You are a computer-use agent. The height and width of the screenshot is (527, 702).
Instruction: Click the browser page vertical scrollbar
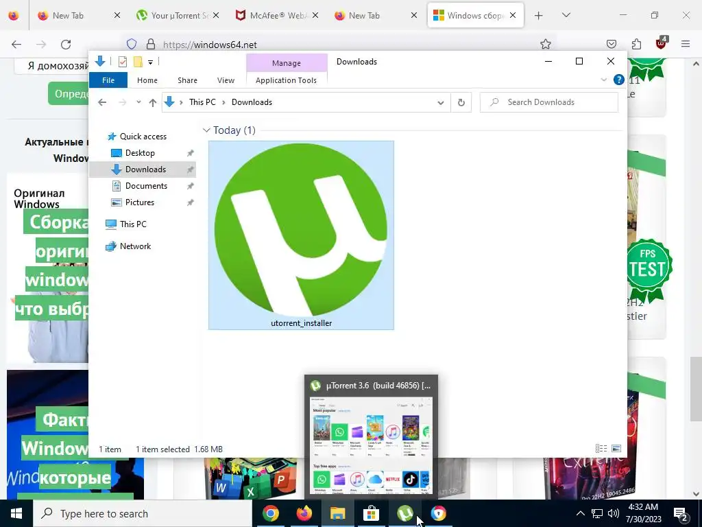click(695, 389)
